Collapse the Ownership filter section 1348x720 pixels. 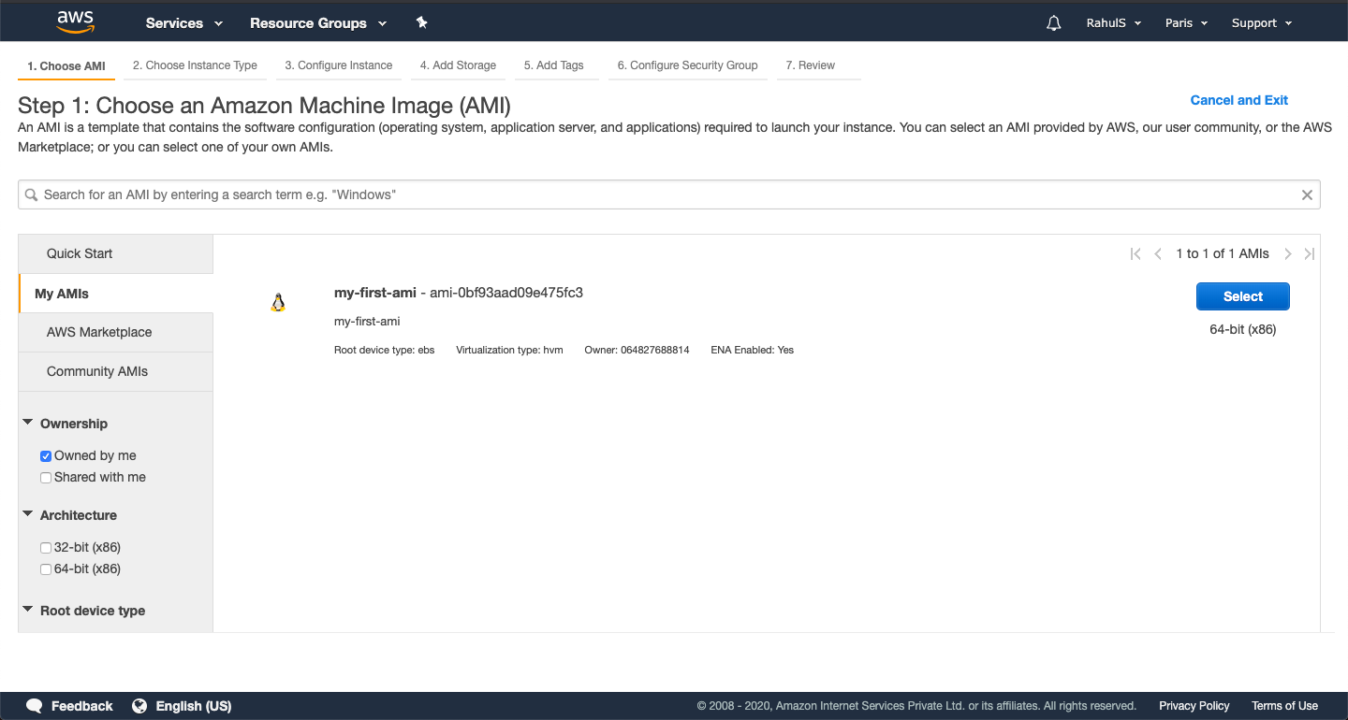coord(27,421)
